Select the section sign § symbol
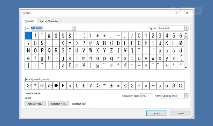The width and height of the screenshot is (213, 126). point(98,66)
